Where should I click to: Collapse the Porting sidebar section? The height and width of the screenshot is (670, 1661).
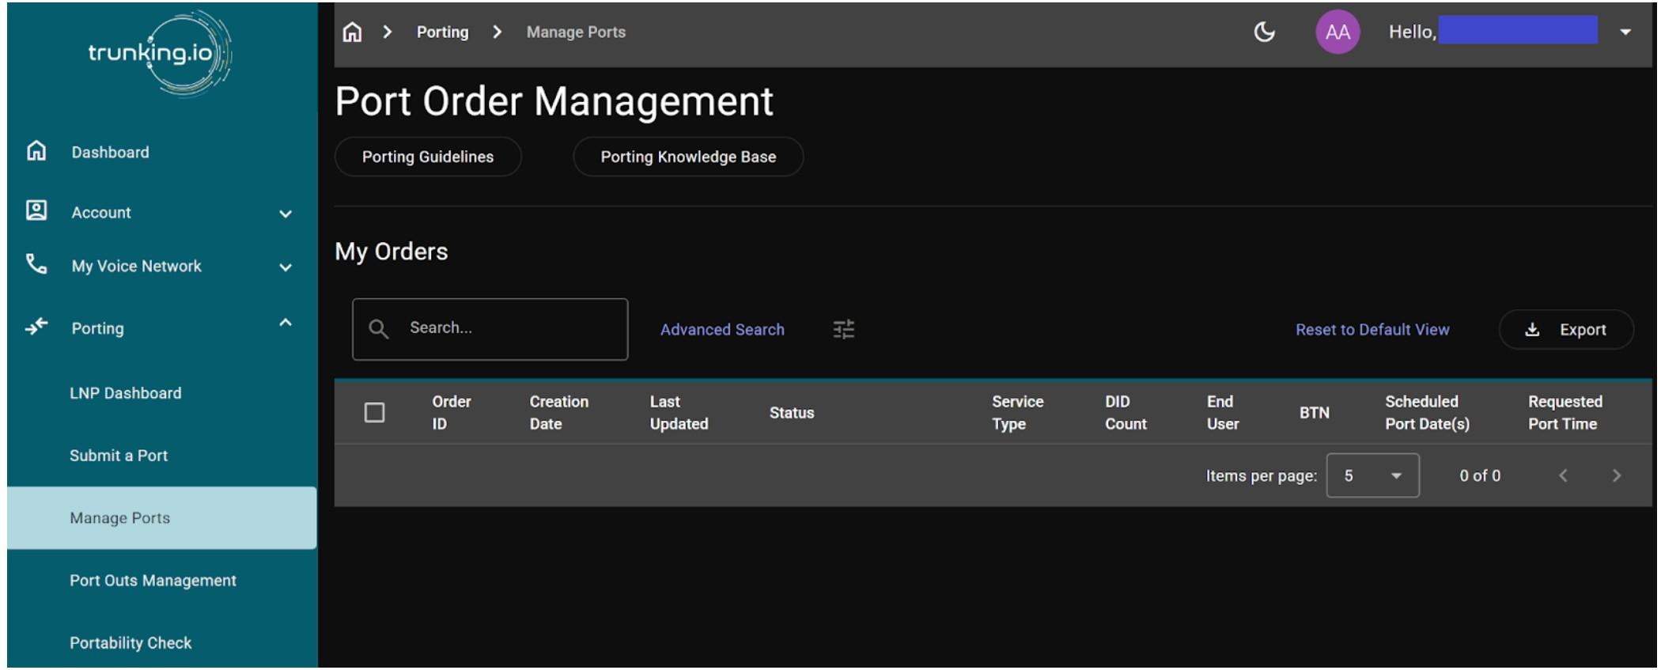point(286,324)
